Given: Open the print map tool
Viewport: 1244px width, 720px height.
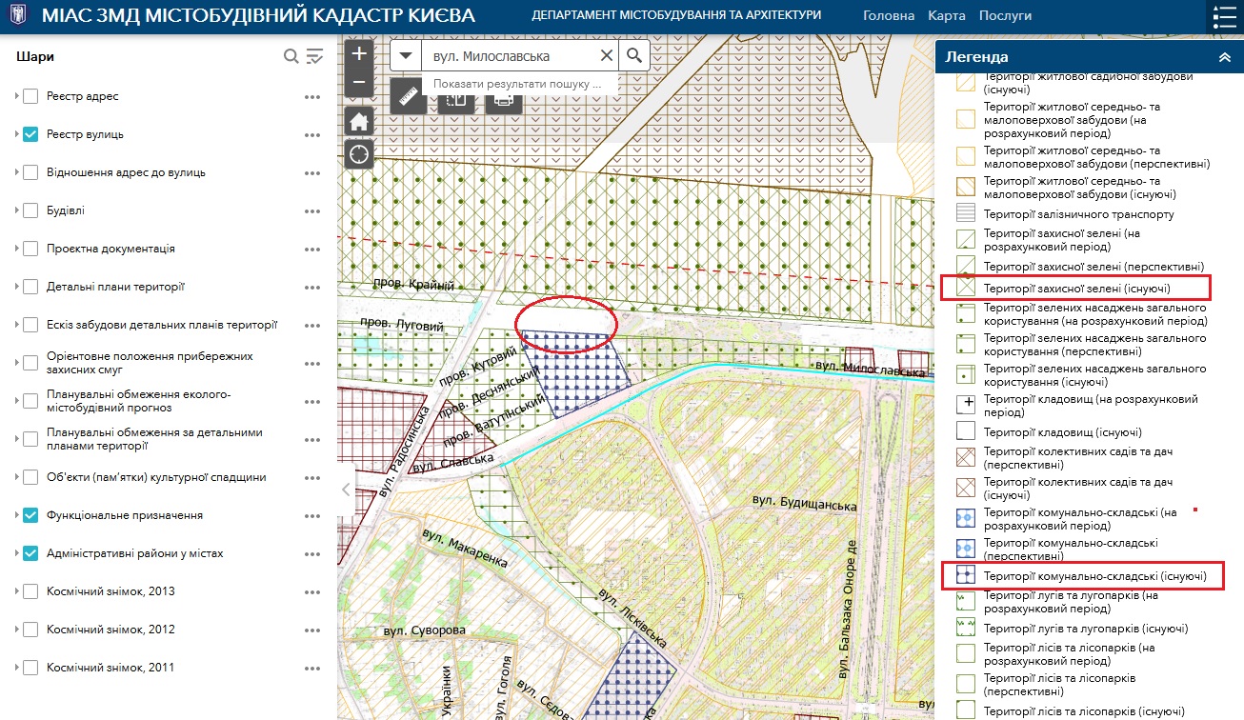Looking at the screenshot, I should click(x=503, y=98).
